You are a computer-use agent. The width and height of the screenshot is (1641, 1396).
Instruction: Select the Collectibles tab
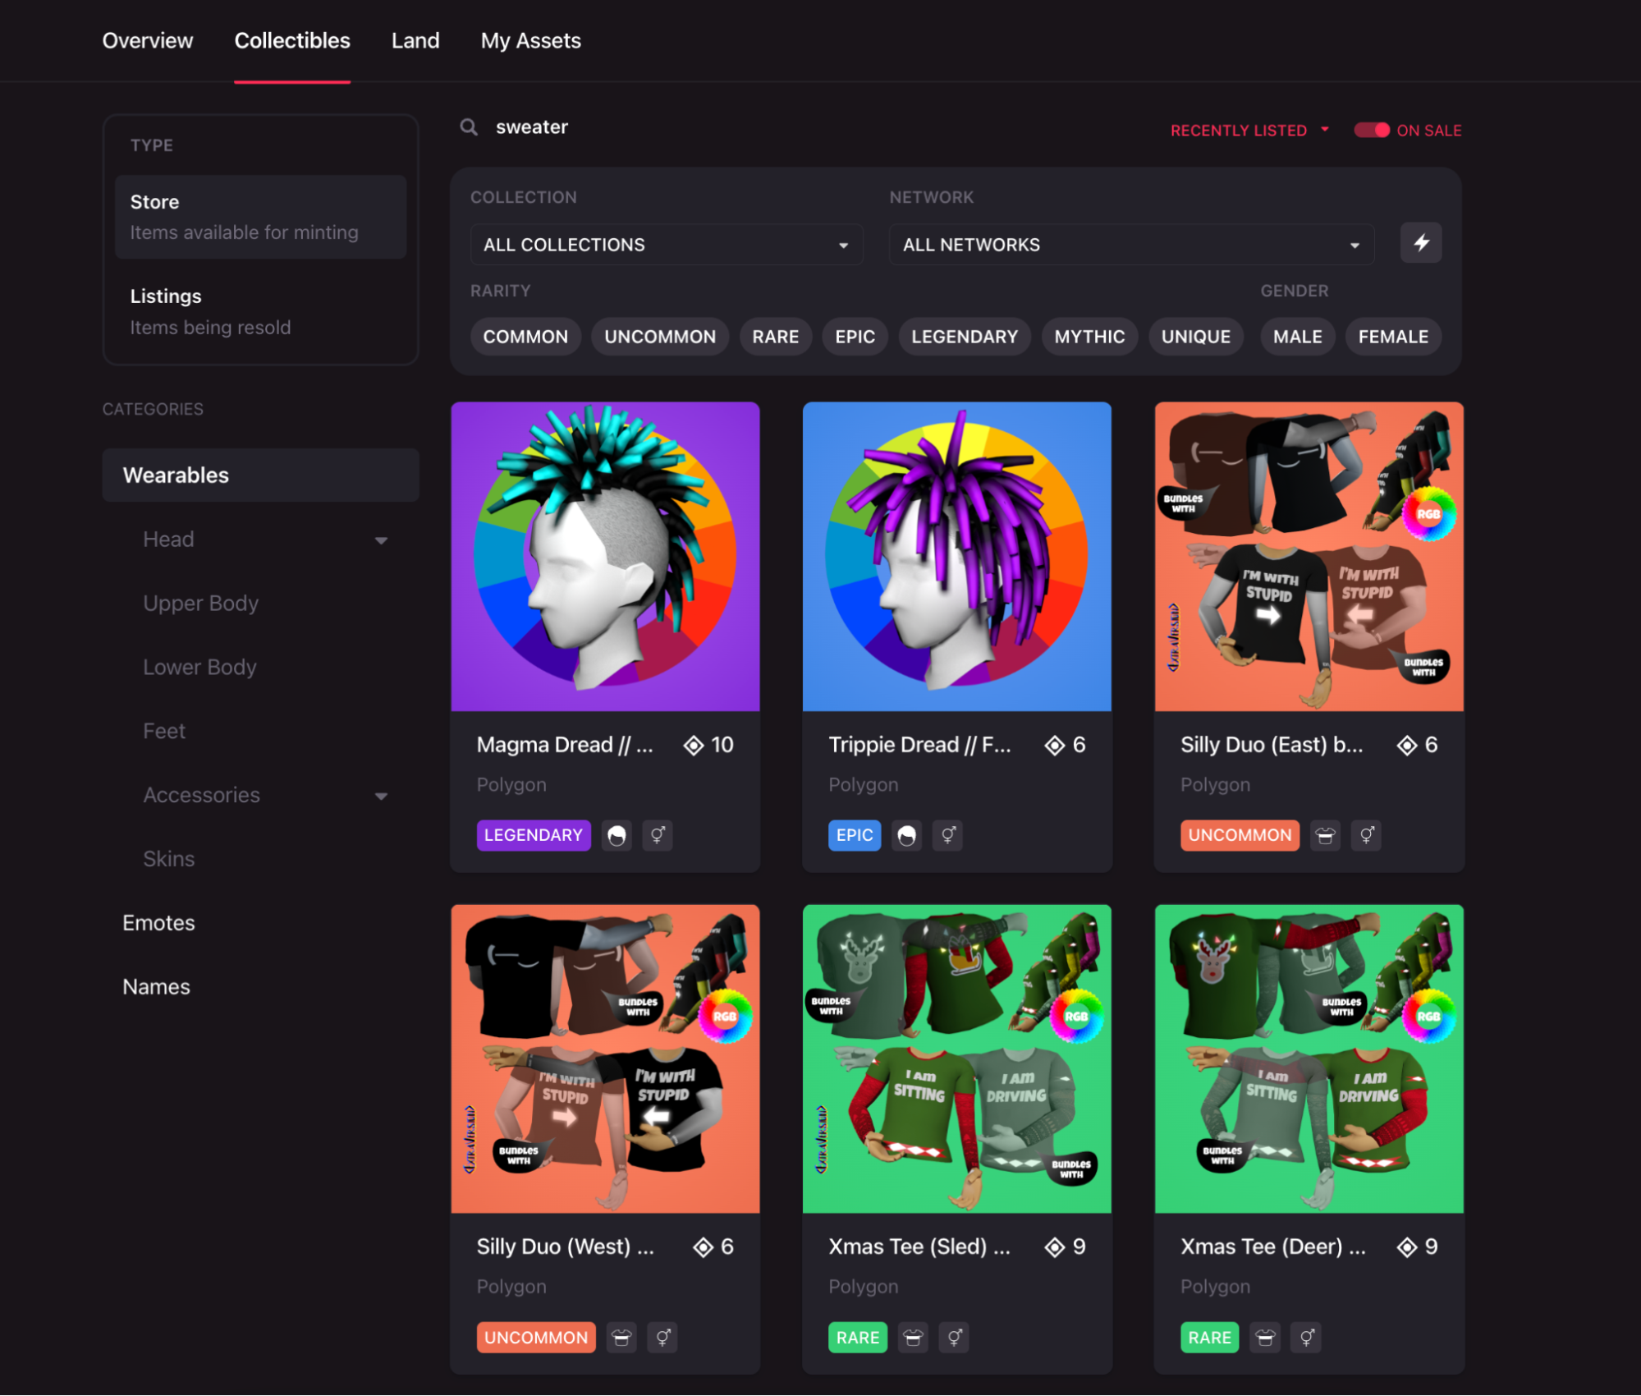pos(292,40)
